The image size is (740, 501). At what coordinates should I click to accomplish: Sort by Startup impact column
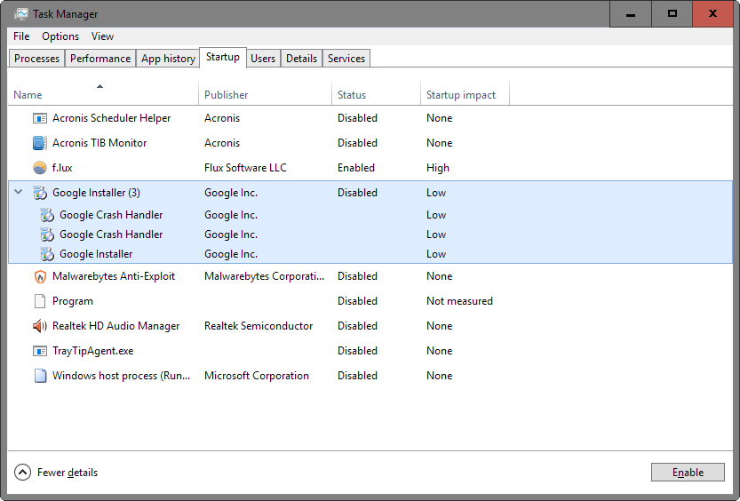pos(461,95)
